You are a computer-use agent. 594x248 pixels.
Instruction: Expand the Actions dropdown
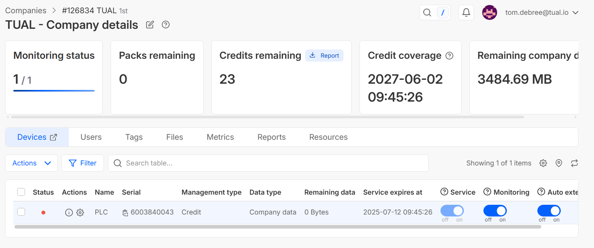(x=31, y=163)
